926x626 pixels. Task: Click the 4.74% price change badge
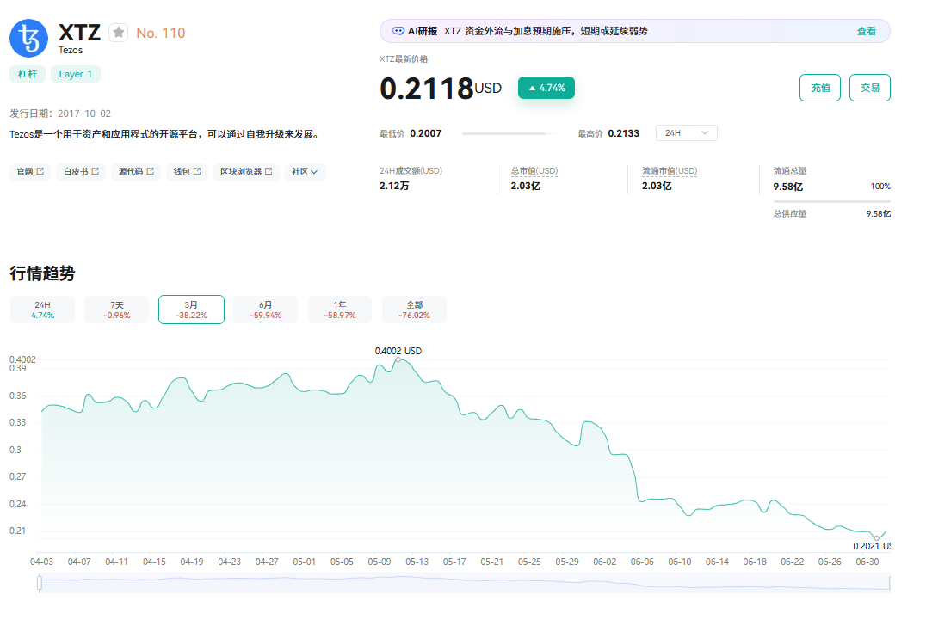pos(546,88)
